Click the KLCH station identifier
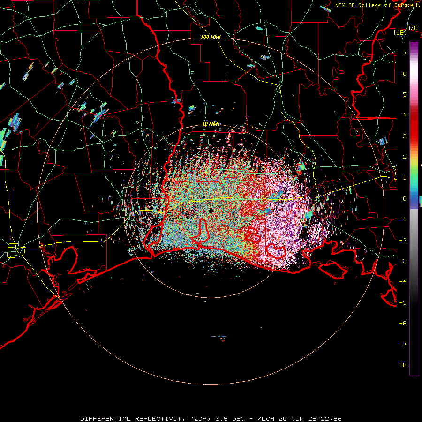 coord(266,419)
